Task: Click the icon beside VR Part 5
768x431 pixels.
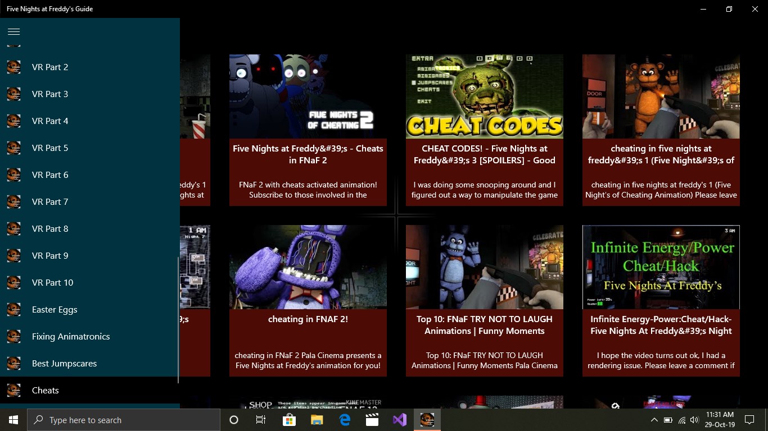Action: tap(14, 148)
